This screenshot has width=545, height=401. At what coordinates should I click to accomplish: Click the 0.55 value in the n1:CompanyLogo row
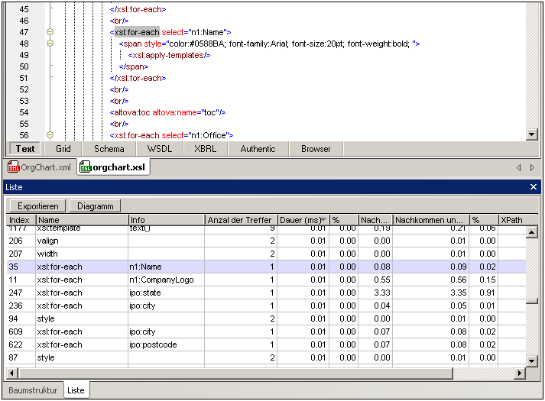point(382,280)
